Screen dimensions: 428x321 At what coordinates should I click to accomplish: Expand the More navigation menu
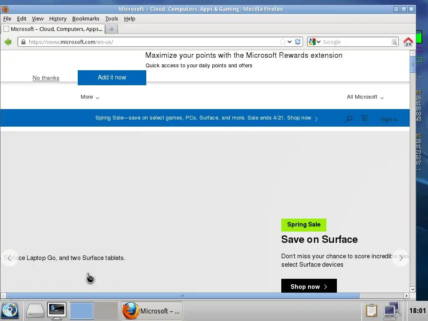[90, 97]
